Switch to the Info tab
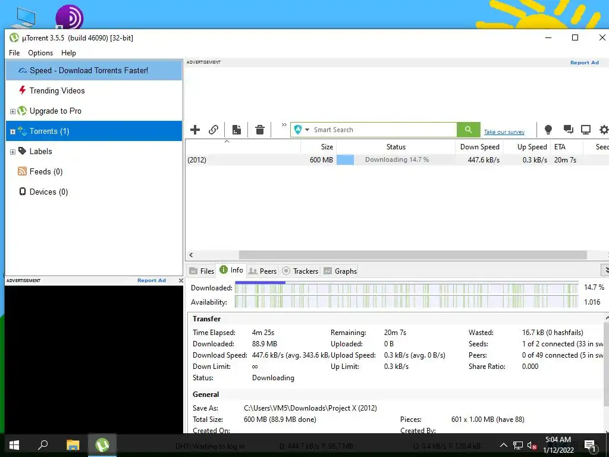Image resolution: width=609 pixels, height=457 pixels. coord(231,270)
